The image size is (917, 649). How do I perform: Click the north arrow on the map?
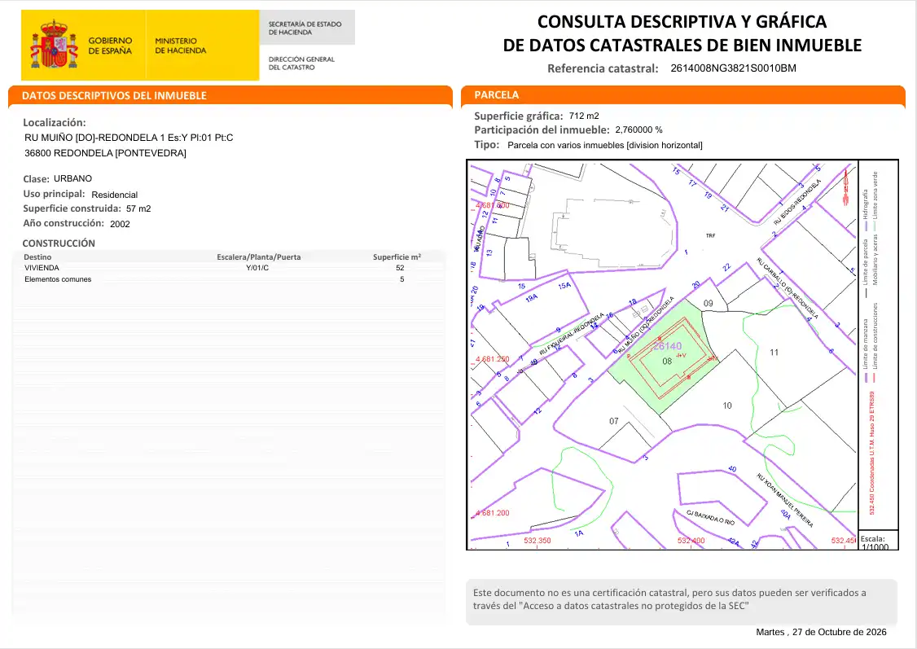(x=845, y=186)
